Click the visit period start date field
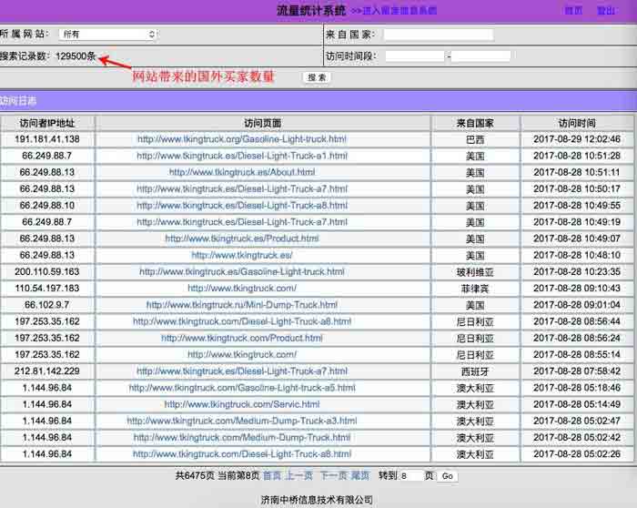 [x=414, y=56]
